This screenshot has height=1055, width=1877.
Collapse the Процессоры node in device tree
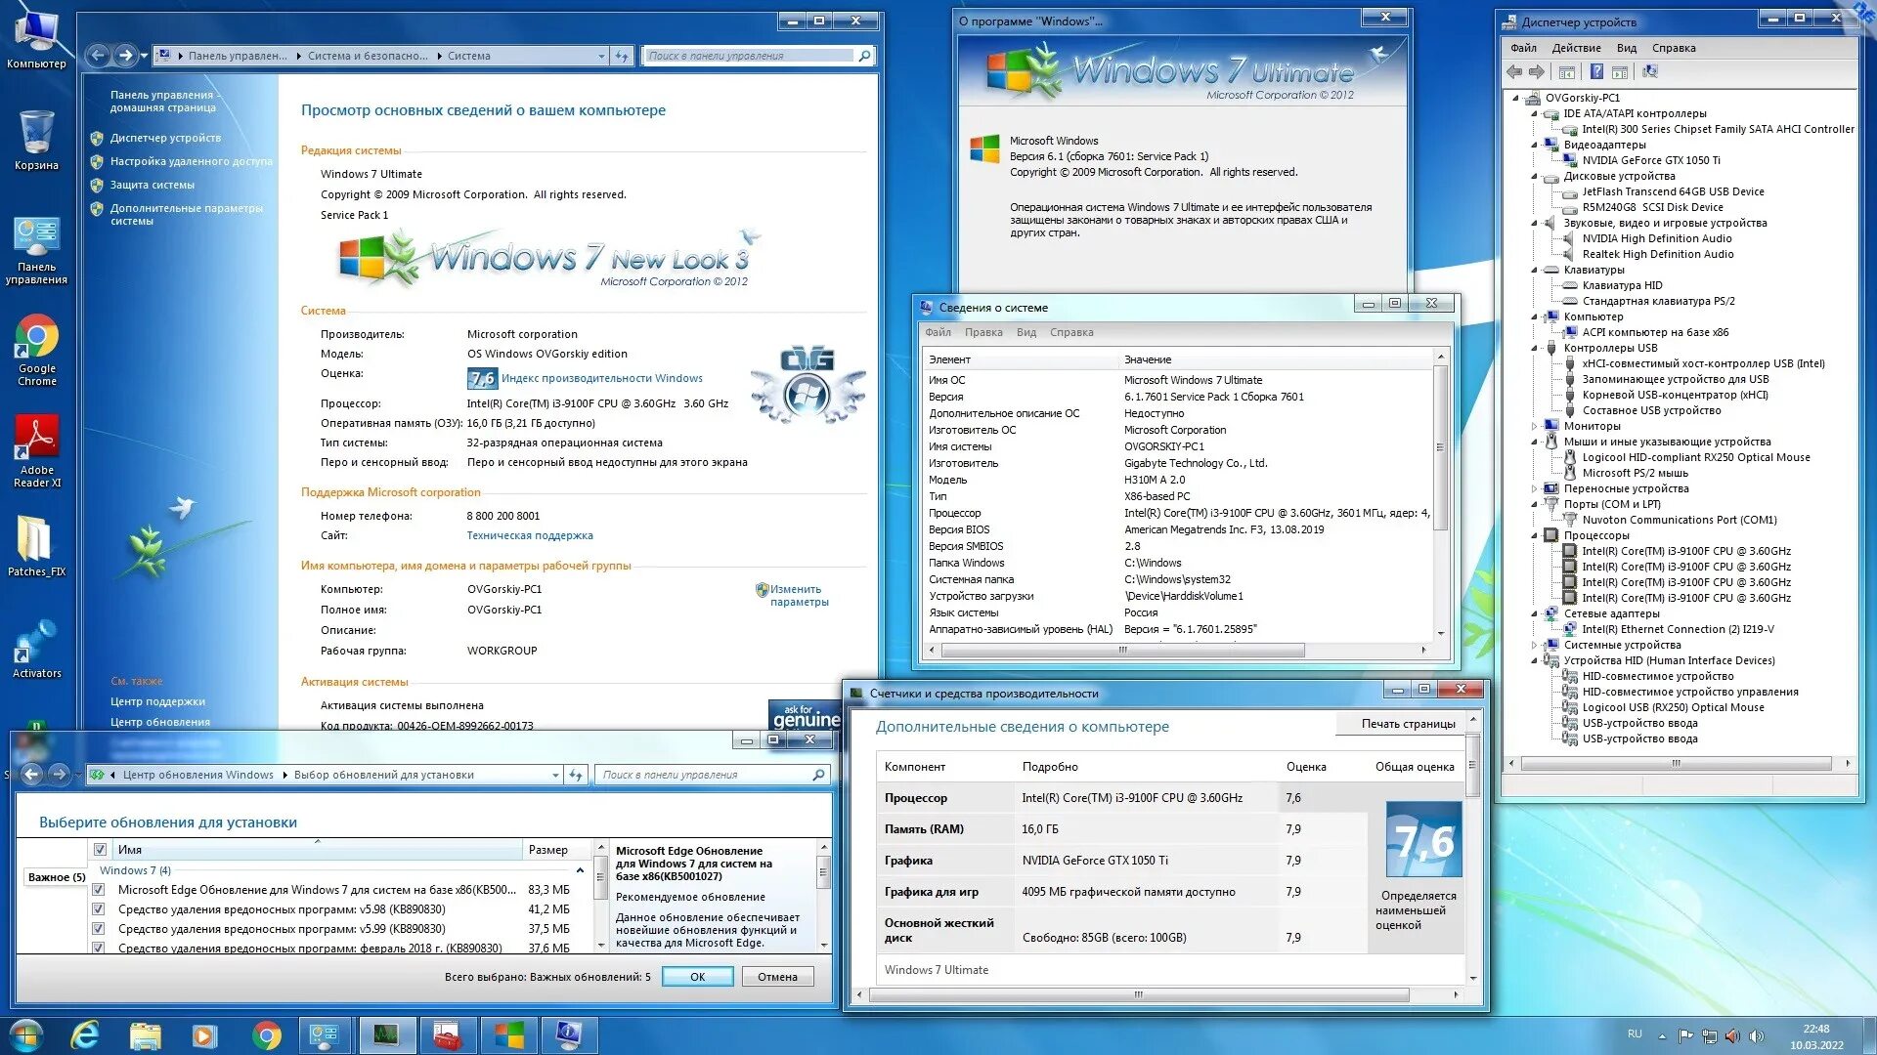pos(1534,535)
